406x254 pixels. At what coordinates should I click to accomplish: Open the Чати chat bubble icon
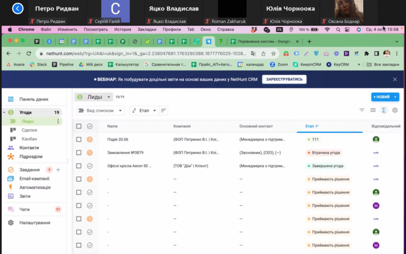tap(11, 209)
